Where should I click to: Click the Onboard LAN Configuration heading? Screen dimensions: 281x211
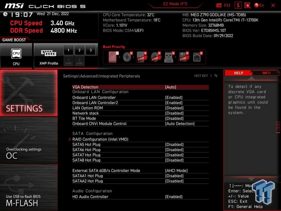(100, 92)
